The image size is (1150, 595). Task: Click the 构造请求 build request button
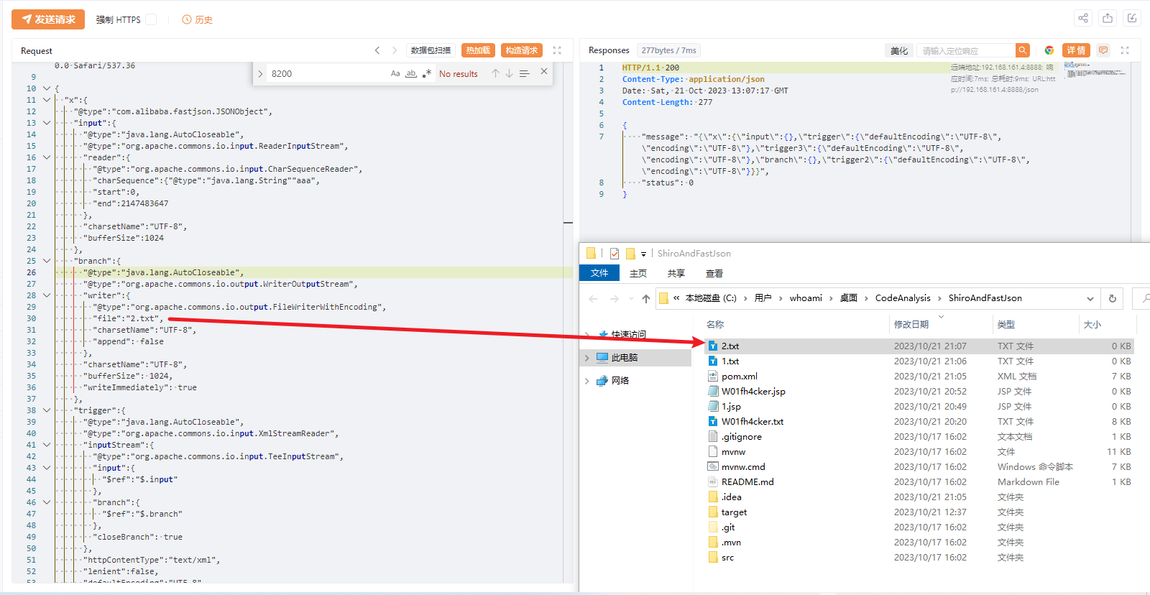[x=522, y=50]
